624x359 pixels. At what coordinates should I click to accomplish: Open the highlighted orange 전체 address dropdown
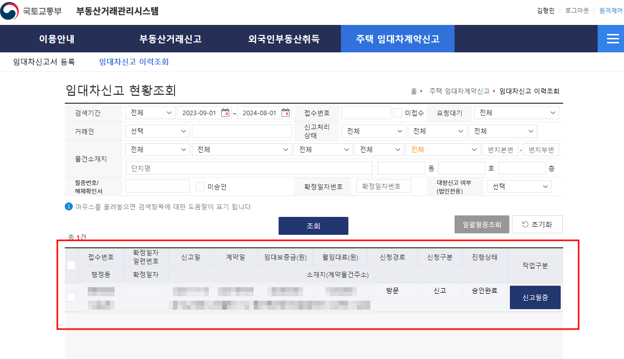pos(443,149)
